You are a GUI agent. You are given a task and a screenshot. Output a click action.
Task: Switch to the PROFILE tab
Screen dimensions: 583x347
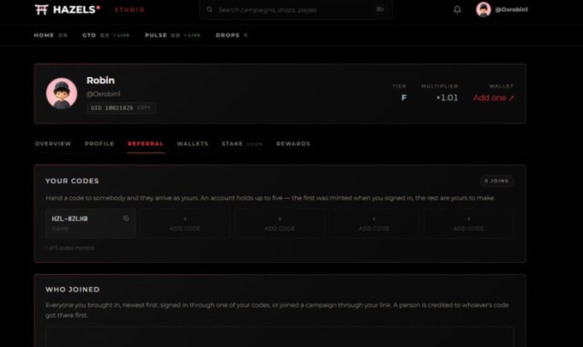point(99,144)
